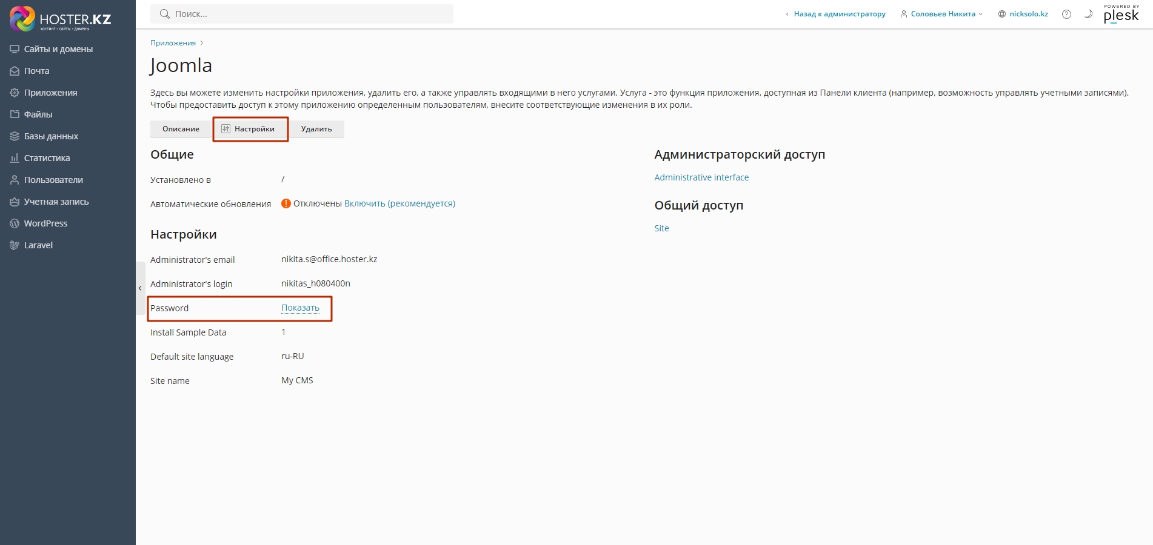Open the Site public access link
Screen dimensions: 1153x545
[661, 228]
